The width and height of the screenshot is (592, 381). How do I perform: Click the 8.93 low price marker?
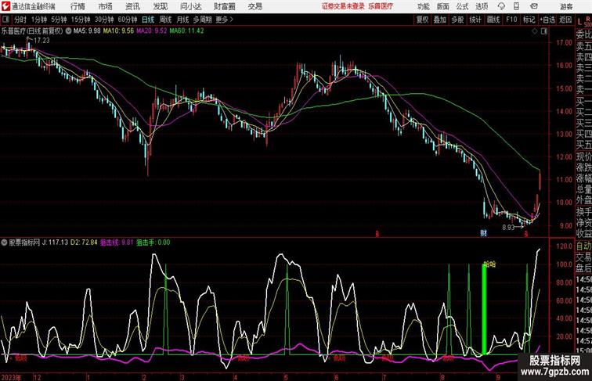click(508, 228)
